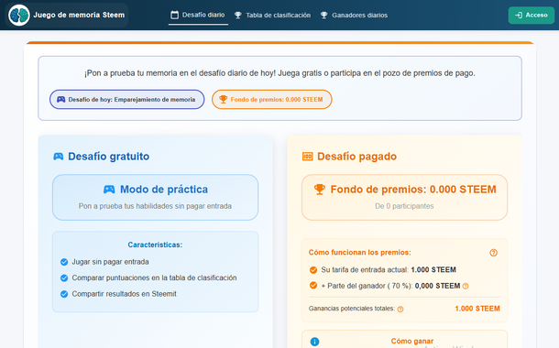Click the text Jugar sin pagar entrada
Viewport: 559px width, 348px height.
point(111,262)
